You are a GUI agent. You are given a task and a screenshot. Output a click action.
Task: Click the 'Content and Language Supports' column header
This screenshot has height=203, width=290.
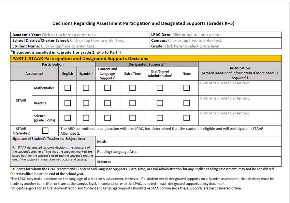(x=107, y=73)
